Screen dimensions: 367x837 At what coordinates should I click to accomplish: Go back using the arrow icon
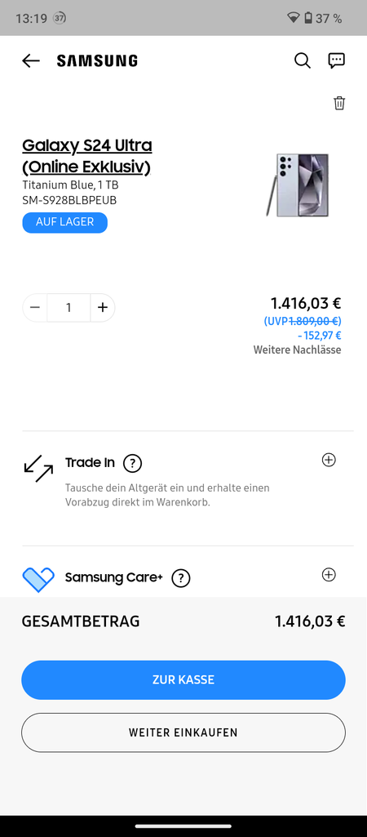(x=31, y=61)
